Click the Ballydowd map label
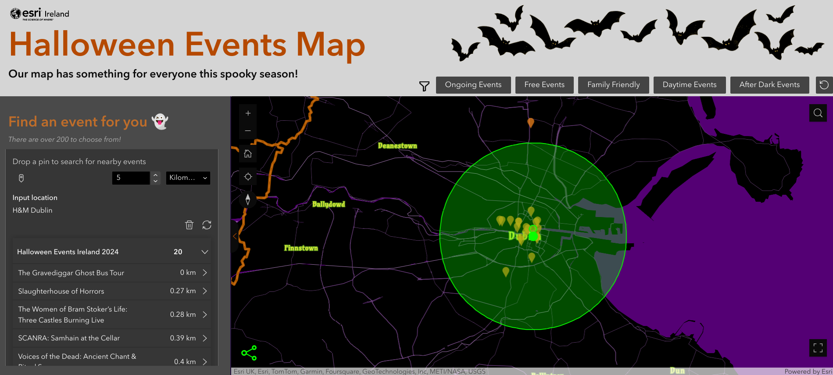 pos(329,204)
